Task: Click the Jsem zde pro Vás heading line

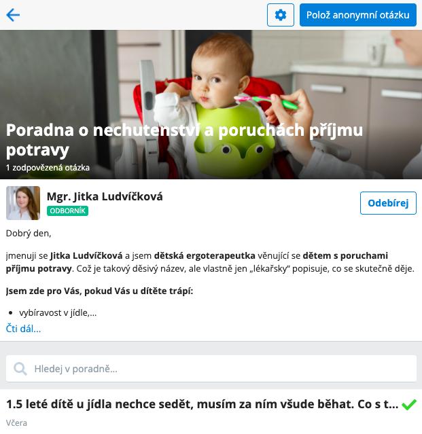Action: tap(99, 291)
